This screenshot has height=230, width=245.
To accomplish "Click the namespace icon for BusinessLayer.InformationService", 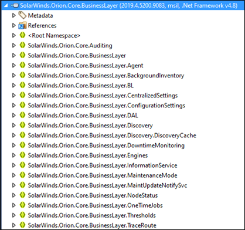I will pyautogui.click(x=22, y=165).
